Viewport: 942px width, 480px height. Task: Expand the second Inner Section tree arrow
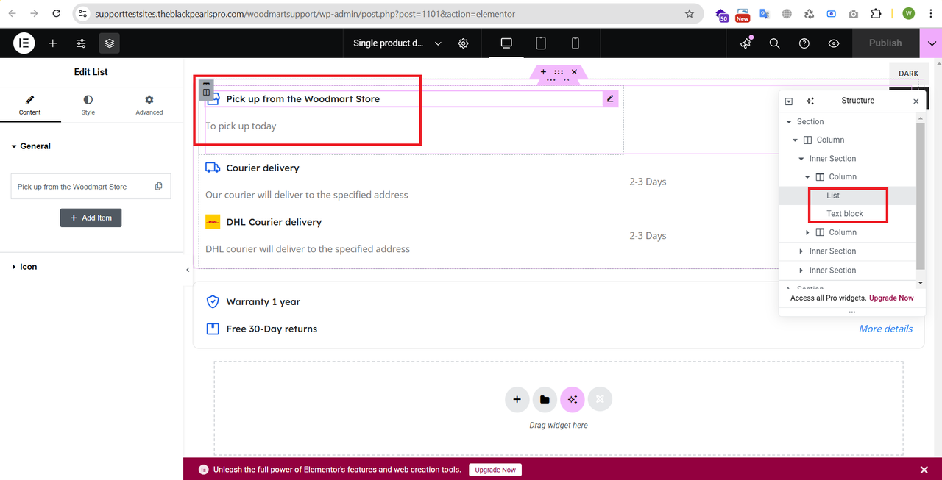tap(801, 251)
